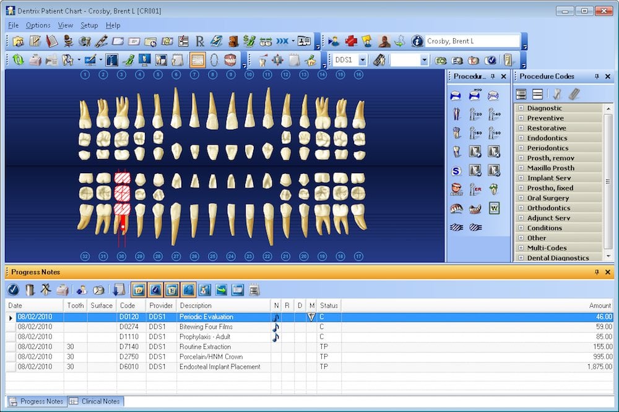The image size is (619, 412).
Task: Click the blue 'S' sealant procedure button
Action: (x=456, y=171)
